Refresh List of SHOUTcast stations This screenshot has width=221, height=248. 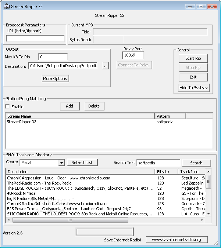coord(82,163)
